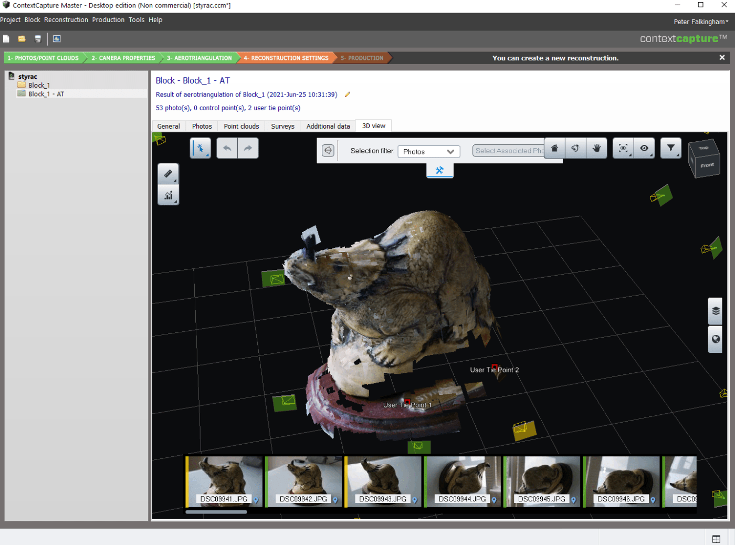Open the Selection filter Photos dropdown
The height and width of the screenshot is (545, 735).
pos(428,152)
